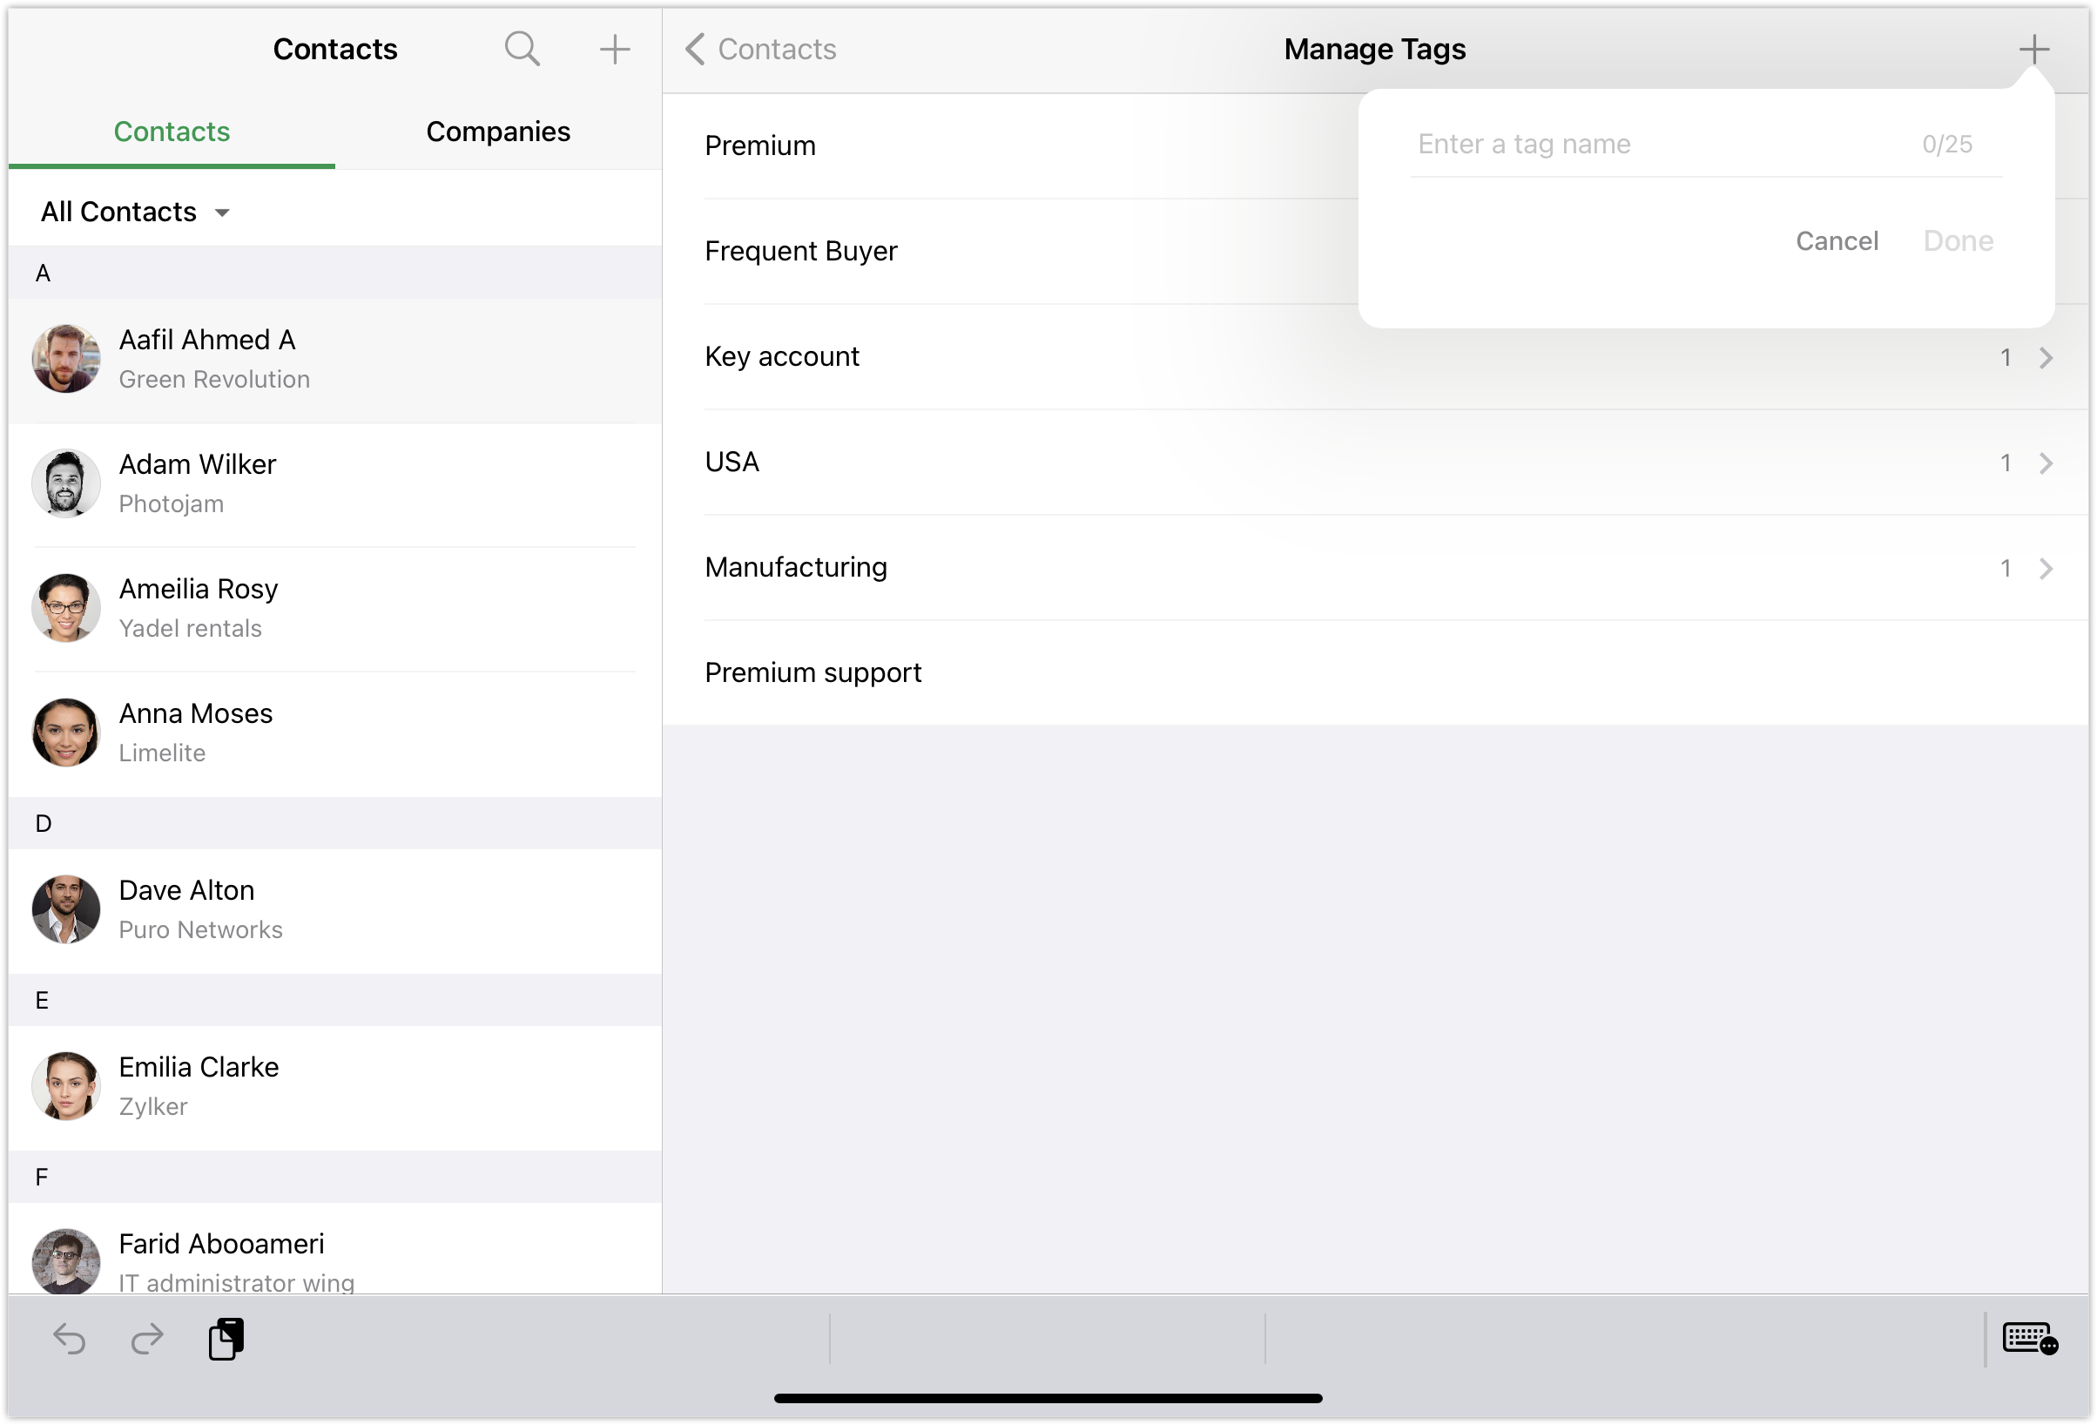Focus the Enter a tag name field
The image size is (2097, 1425).
click(x=1661, y=145)
